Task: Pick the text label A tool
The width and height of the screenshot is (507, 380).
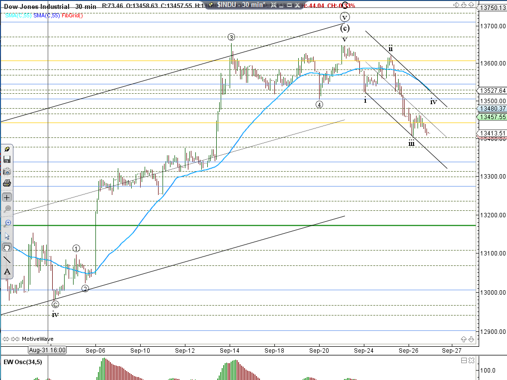Action: click(7, 271)
